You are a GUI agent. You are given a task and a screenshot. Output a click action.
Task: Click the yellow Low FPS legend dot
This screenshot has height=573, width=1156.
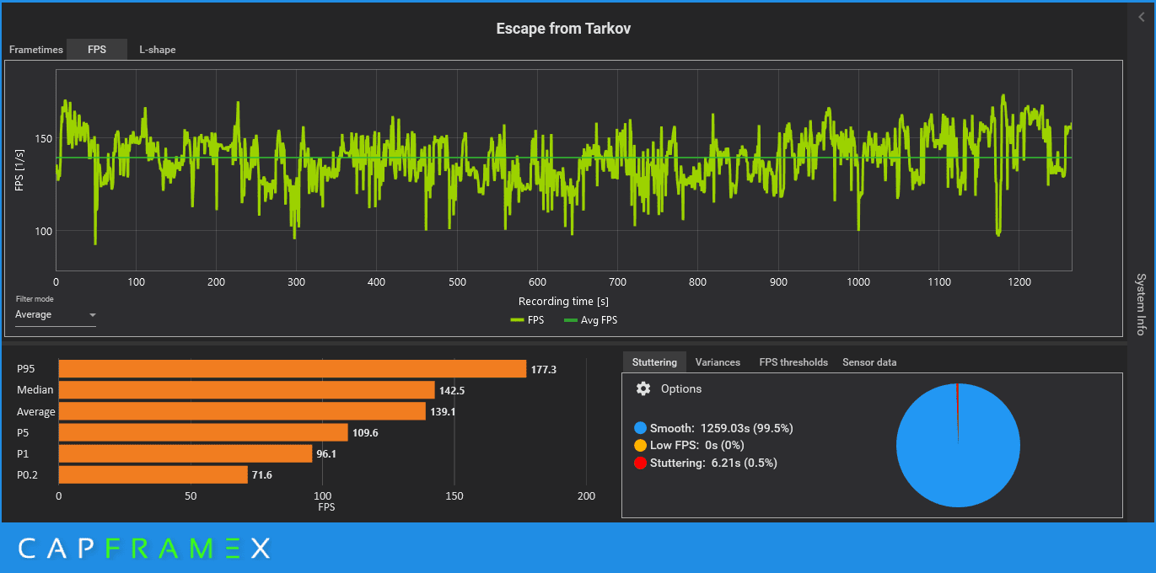coord(641,445)
